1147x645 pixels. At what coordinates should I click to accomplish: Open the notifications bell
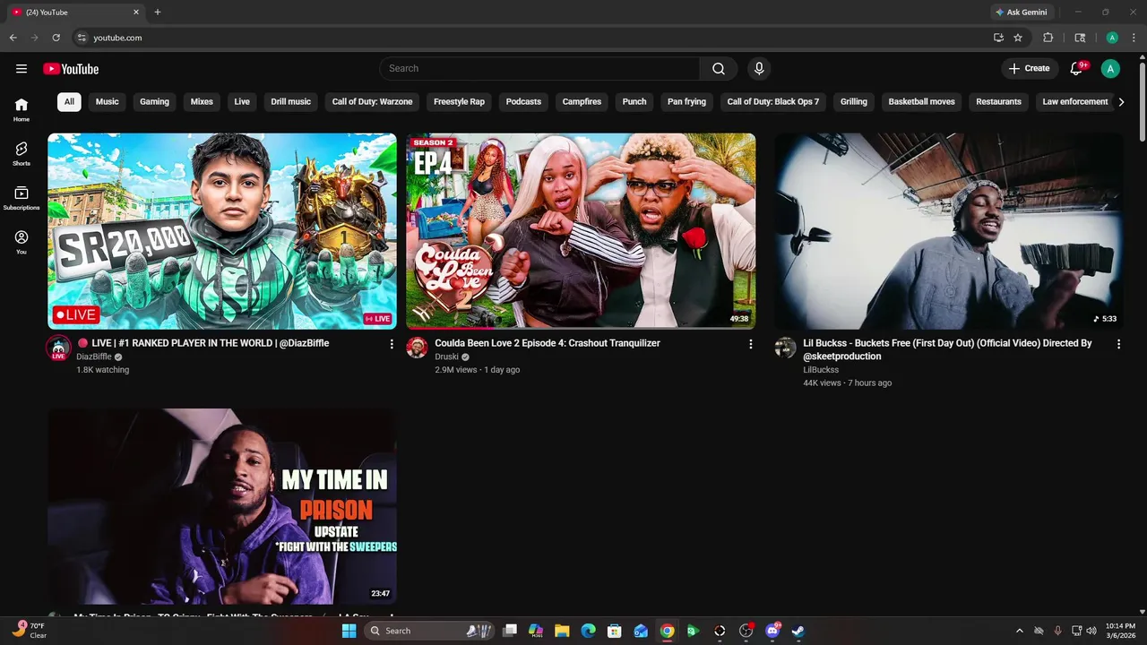click(x=1078, y=69)
